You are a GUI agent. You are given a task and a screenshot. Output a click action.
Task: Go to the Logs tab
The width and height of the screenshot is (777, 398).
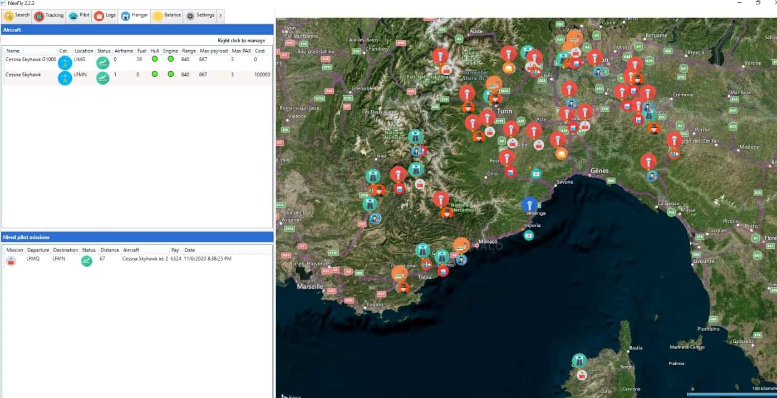click(x=105, y=16)
